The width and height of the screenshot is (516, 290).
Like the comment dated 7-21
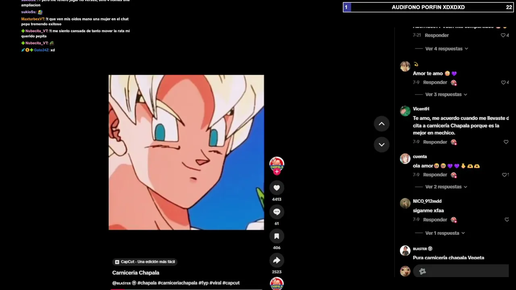pyautogui.click(x=503, y=35)
